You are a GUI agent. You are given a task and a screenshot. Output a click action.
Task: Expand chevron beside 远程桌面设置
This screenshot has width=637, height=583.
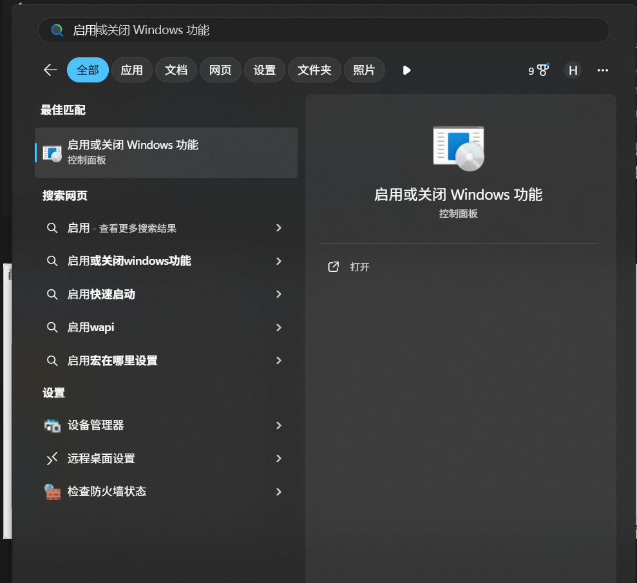[x=279, y=458]
